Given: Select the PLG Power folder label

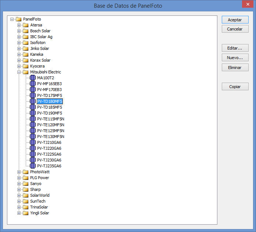Looking at the screenshot, I should point(39,178).
